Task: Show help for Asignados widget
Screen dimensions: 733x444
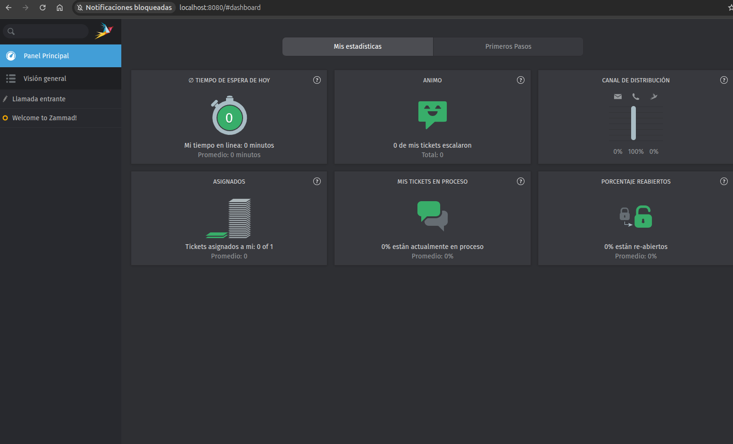Action: pyautogui.click(x=317, y=181)
